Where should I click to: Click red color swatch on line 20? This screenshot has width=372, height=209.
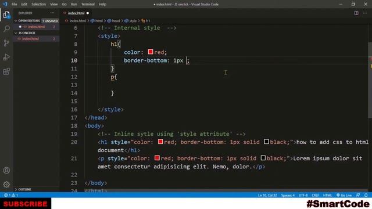coord(160,142)
